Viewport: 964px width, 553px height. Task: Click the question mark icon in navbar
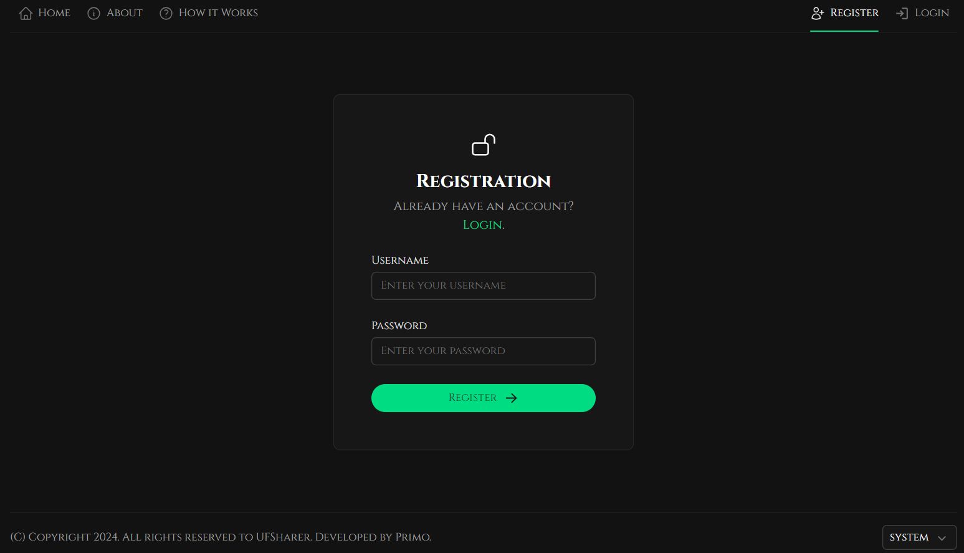(166, 13)
